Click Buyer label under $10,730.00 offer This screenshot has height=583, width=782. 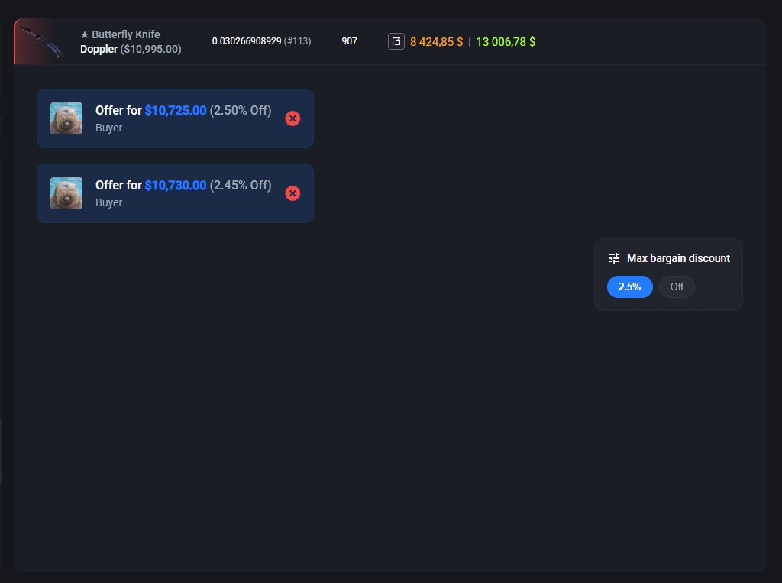108,202
